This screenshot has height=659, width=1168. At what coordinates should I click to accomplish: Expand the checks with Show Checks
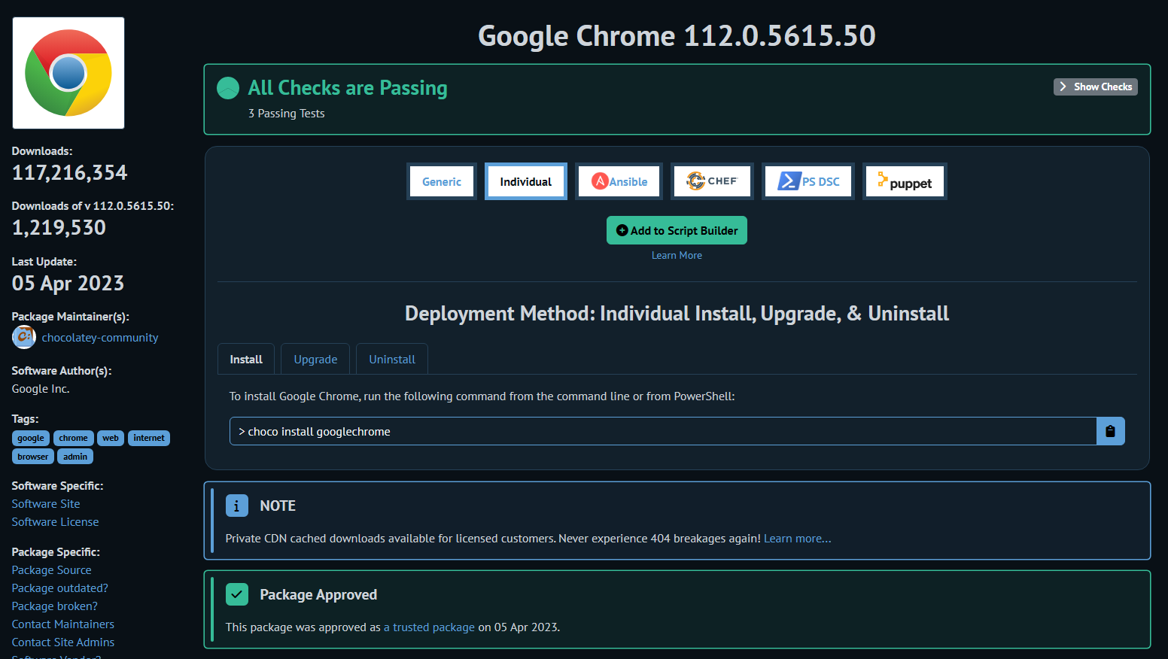[1095, 87]
